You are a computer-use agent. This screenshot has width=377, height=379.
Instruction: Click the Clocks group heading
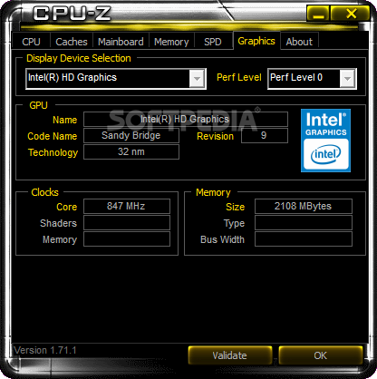44,192
